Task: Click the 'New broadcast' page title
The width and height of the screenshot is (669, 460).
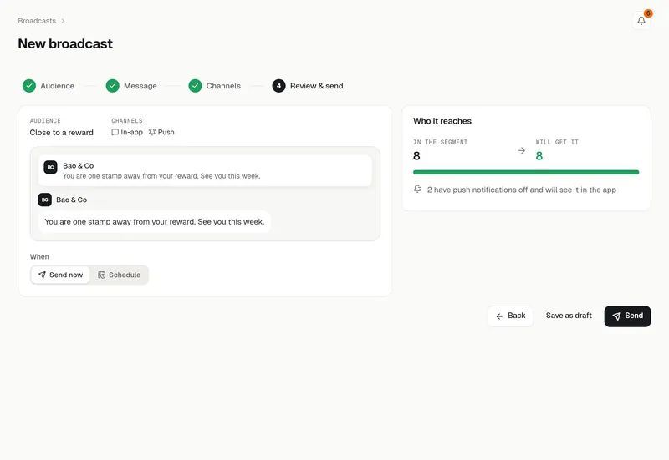Action: (65, 44)
